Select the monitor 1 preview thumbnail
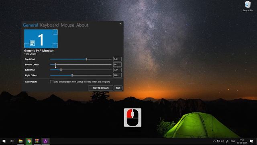 [41, 39]
